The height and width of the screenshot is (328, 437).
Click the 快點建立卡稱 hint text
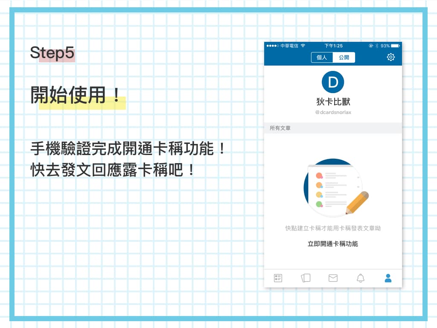pyautogui.click(x=333, y=228)
